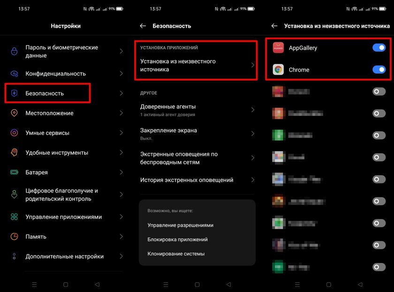Tap the AppGallery app icon
This screenshot has height=292, width=394.
coord(278,48)
